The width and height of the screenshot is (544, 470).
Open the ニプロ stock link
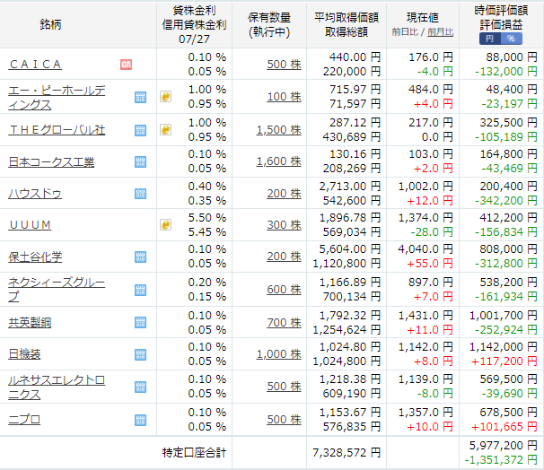coord(24,420)
